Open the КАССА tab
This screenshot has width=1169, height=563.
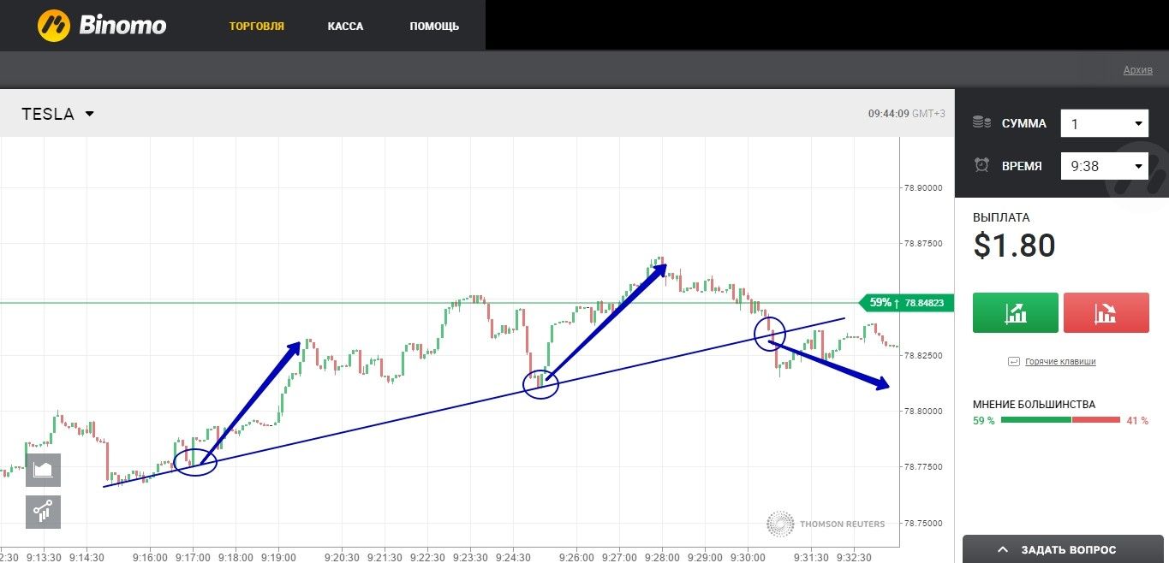[x=345, y=27]
